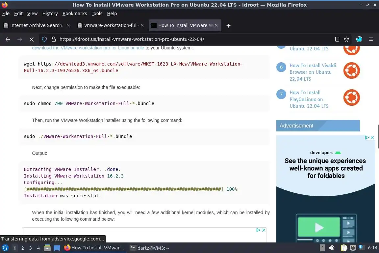Viewport: 379px width, 253px height.
Task: Click the sudo ./VMware-Workstation-Full bundle command
Action: click(78, 136)
